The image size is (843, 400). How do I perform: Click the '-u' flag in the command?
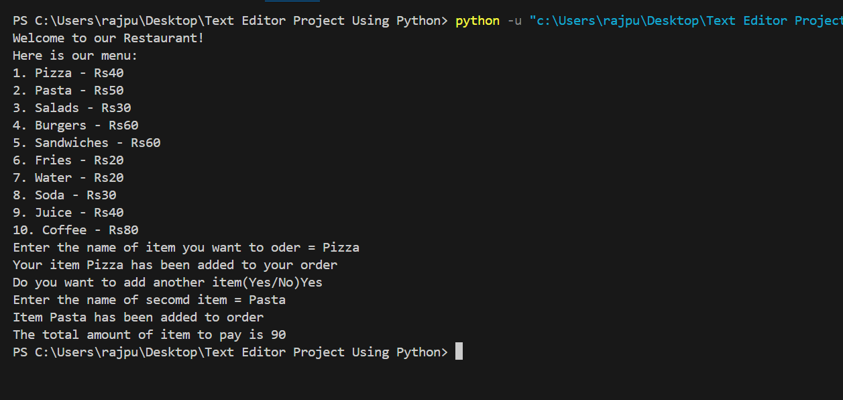point(514,21)
